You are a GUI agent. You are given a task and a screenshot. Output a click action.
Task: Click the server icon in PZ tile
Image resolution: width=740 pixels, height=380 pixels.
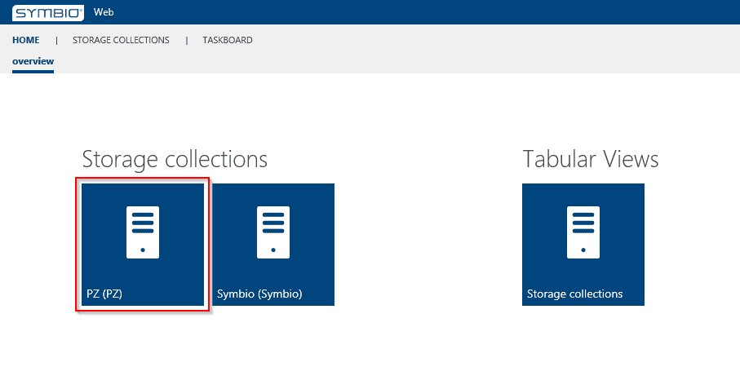[143, 231]
